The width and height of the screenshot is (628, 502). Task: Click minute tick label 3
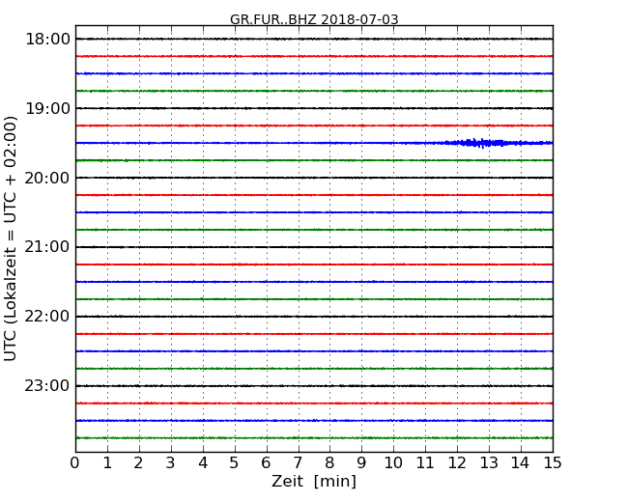point(171,462)
